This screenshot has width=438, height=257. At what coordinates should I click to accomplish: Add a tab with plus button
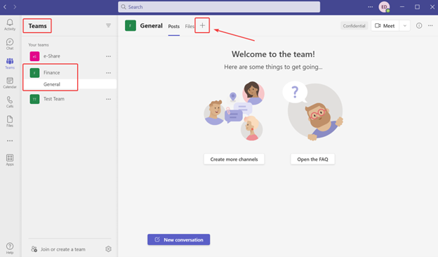(202, 25)
